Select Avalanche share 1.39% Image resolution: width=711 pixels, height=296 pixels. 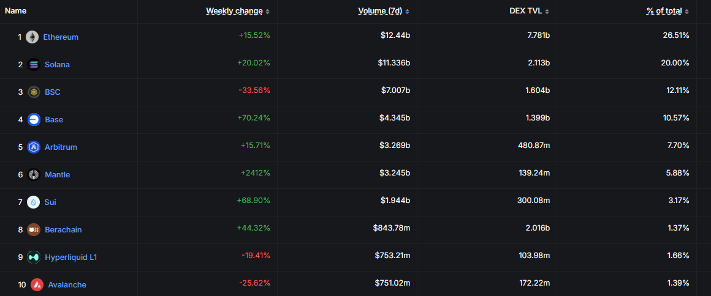click(x=679, y=283)
